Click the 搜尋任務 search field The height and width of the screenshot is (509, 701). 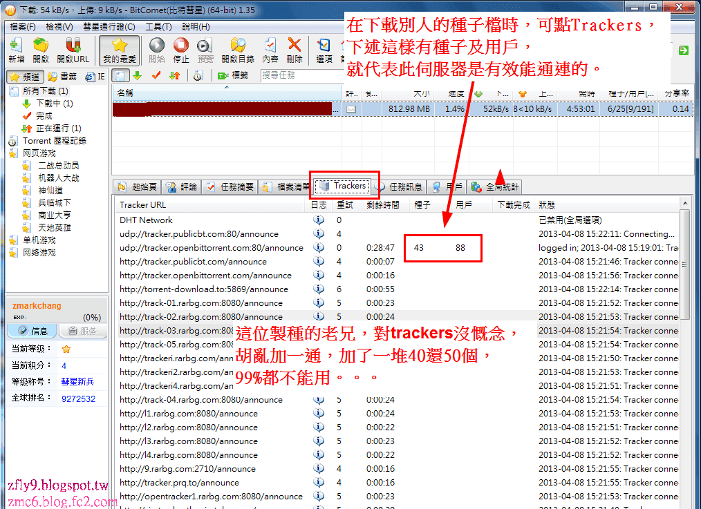coord(302,75)
